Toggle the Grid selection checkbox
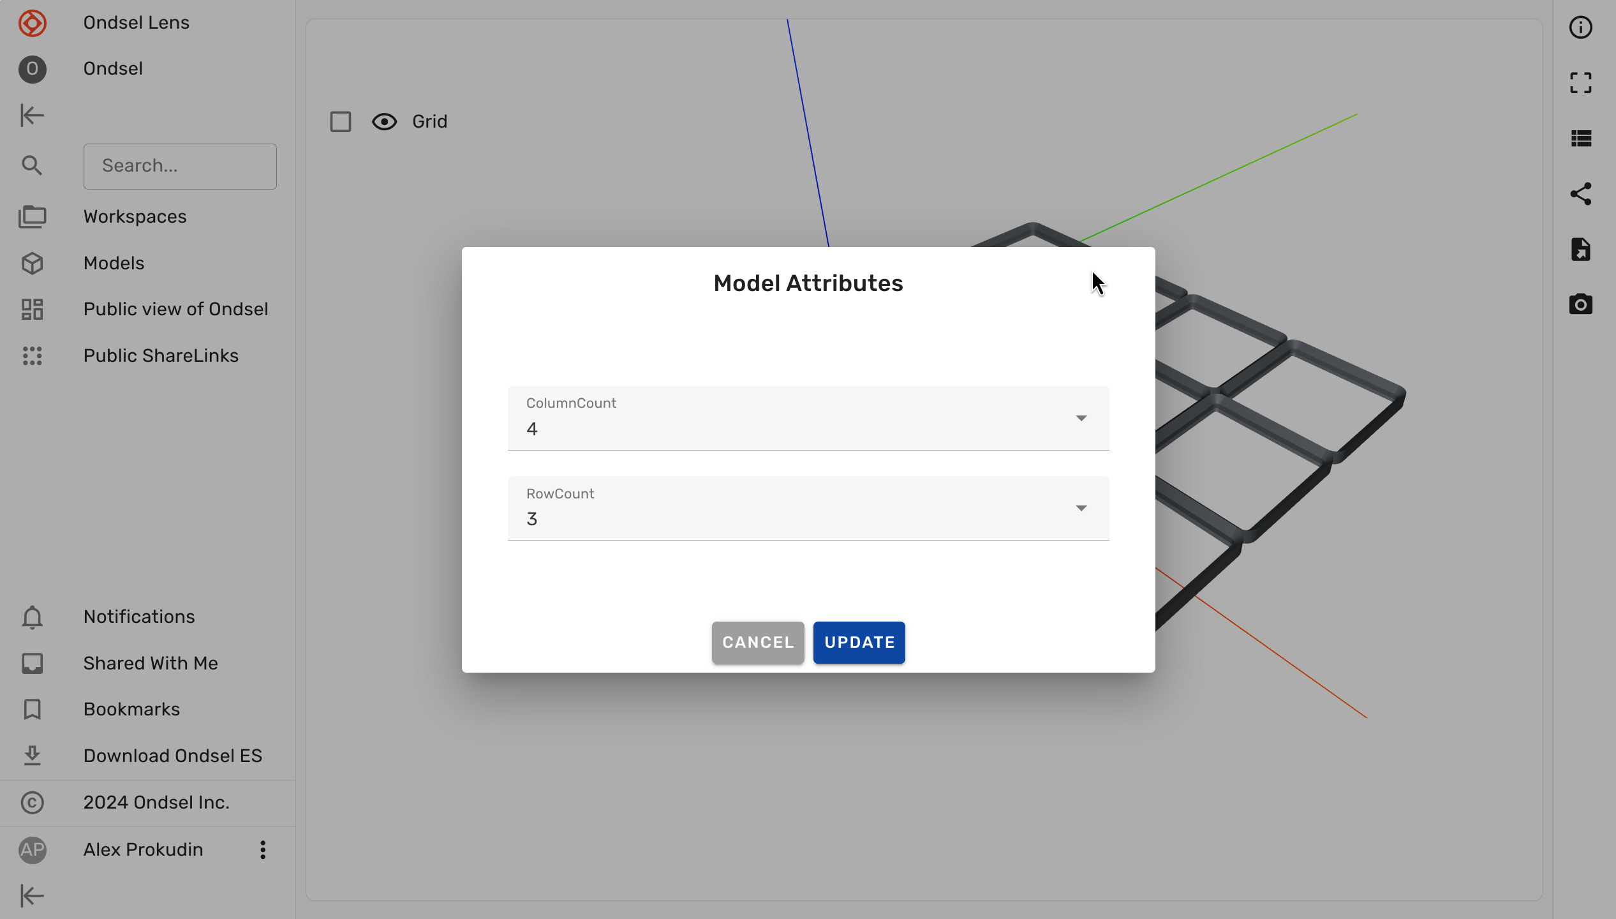 pos(340,121)
